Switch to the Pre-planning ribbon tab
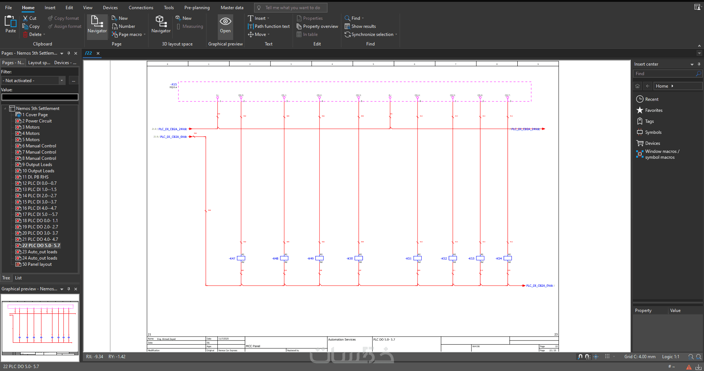This screenshot has height=371, width=704. click(x=197, y=7)
